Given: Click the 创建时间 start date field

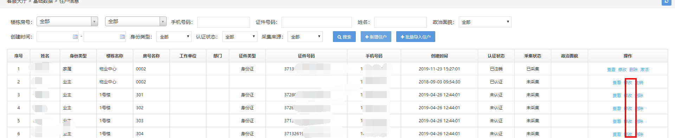Looking at the screenshot, I should click(x=58, y=37).
